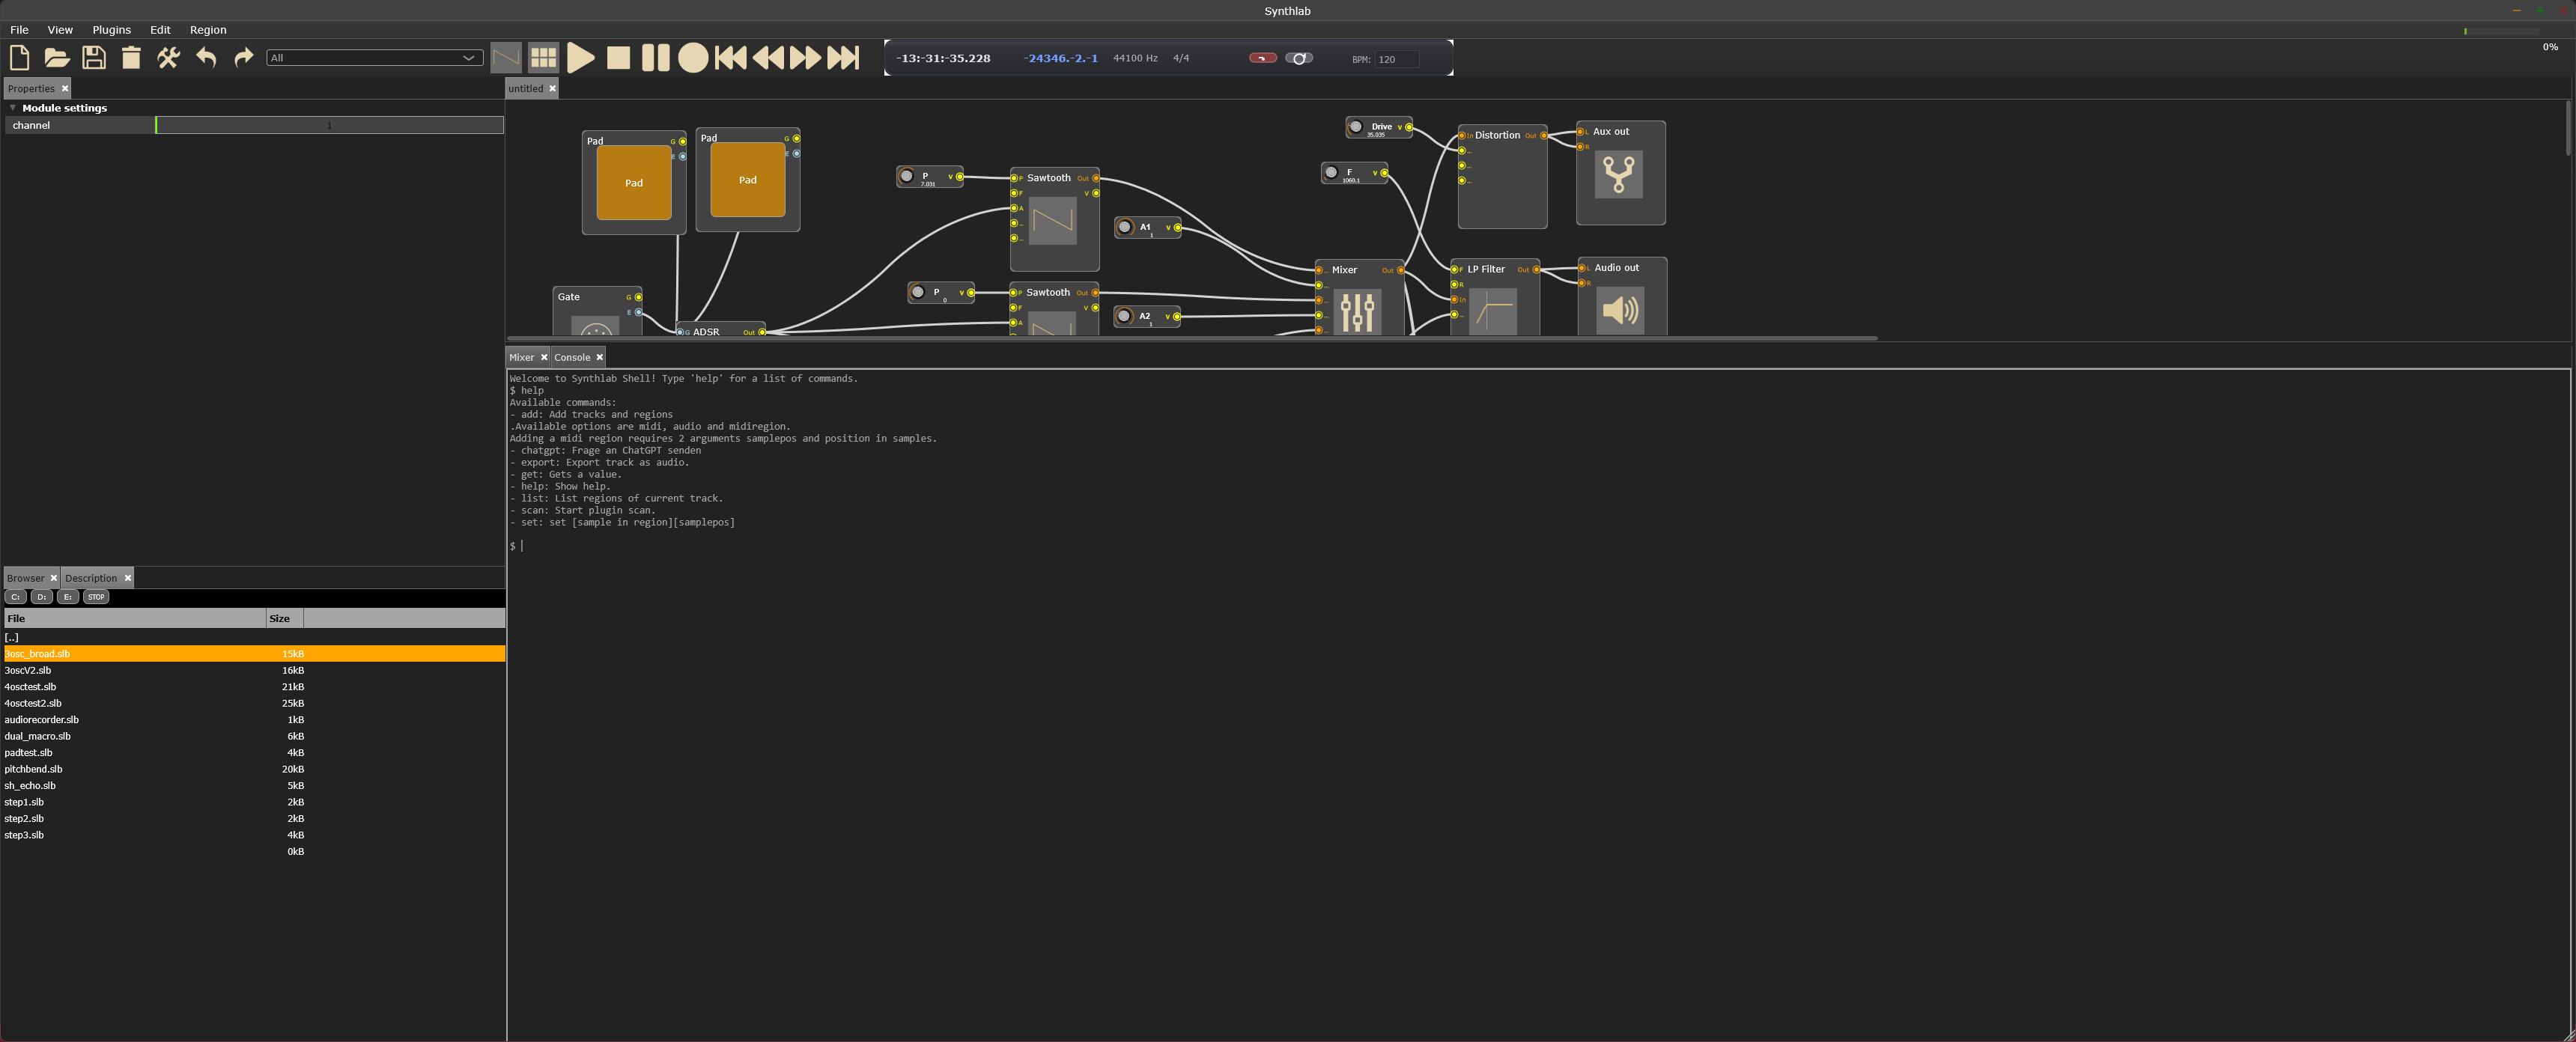Click the F frequency knob
Viewport: 2576px width, 1042px height.
point(1331,173)
